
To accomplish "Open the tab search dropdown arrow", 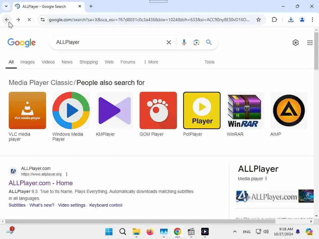I will click(x=6, y=6).
